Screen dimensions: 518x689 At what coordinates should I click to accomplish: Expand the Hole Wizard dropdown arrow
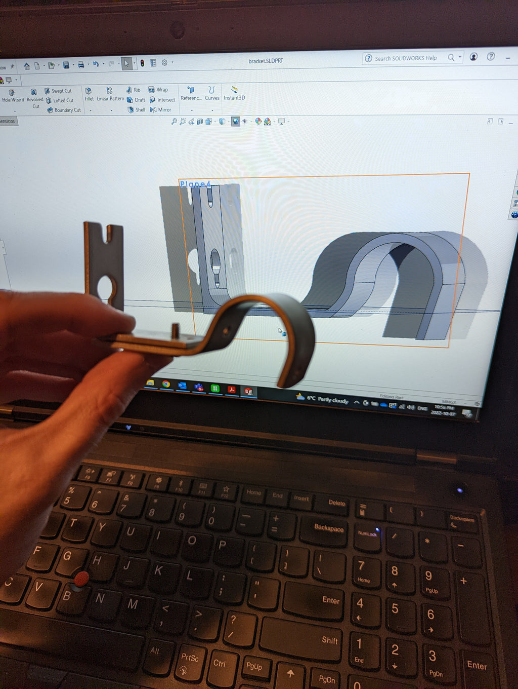(x=15, y=111)
